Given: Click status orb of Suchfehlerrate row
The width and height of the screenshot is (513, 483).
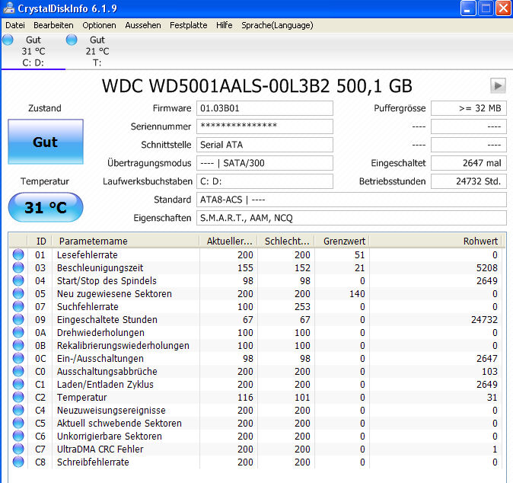Looking at the screenshot, I should 18,306.
